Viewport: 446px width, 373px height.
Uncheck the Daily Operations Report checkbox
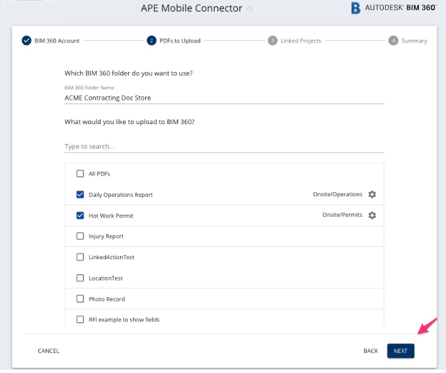click(x=80, y=194)
